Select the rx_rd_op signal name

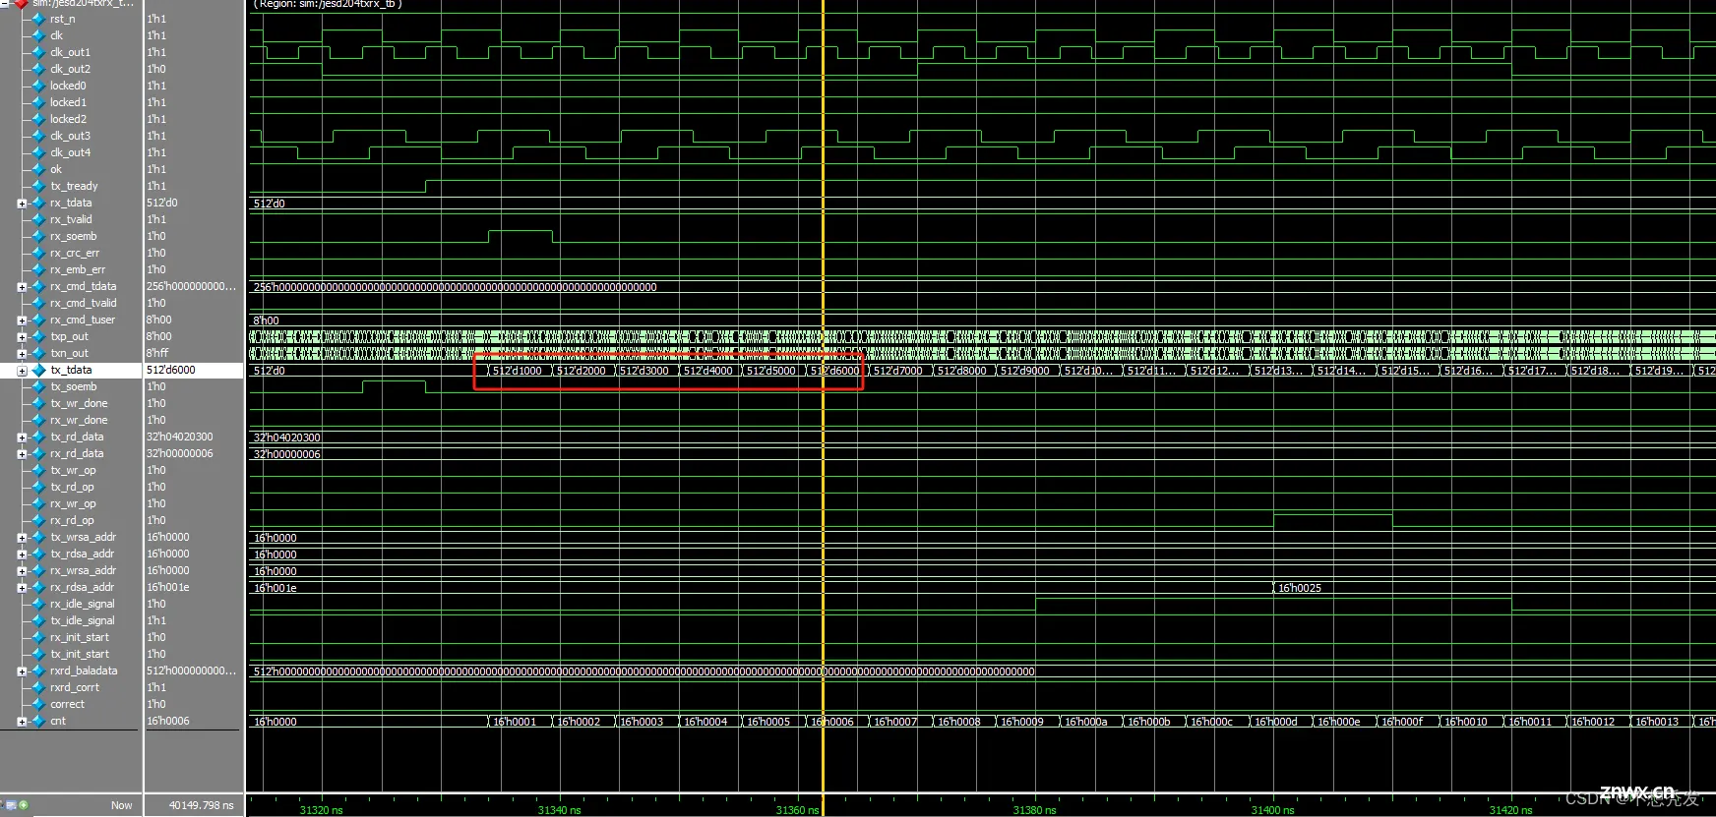[x=72, y=520]
